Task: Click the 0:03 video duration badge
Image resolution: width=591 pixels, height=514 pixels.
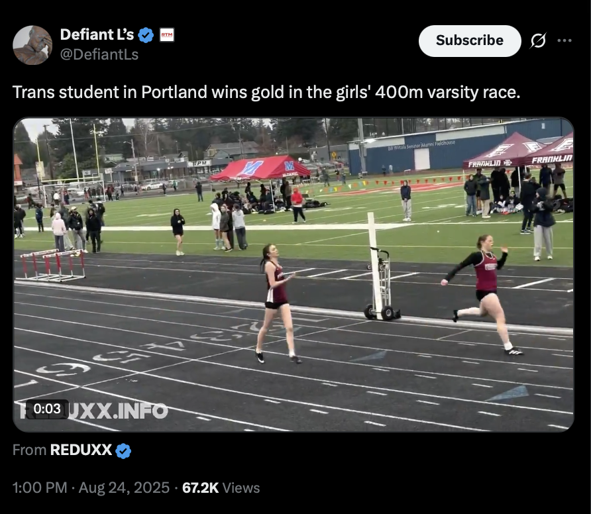Action: (47, 409)
